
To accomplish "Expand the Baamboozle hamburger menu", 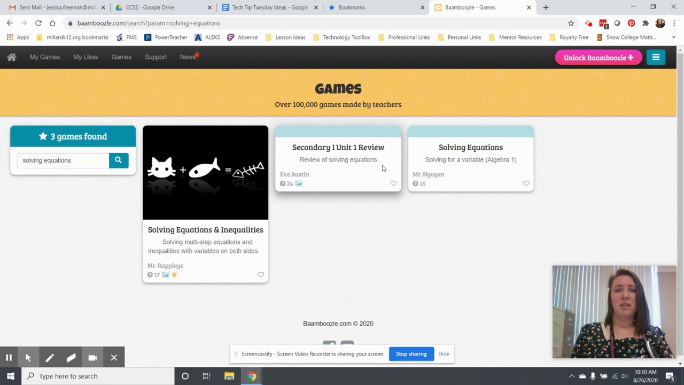I will click(x=656, y=57).
